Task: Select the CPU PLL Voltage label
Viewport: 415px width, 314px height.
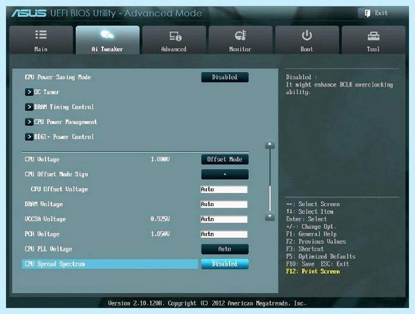Action: point(48,249)
